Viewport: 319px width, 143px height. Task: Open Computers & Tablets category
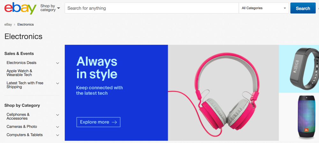point(25,135)
